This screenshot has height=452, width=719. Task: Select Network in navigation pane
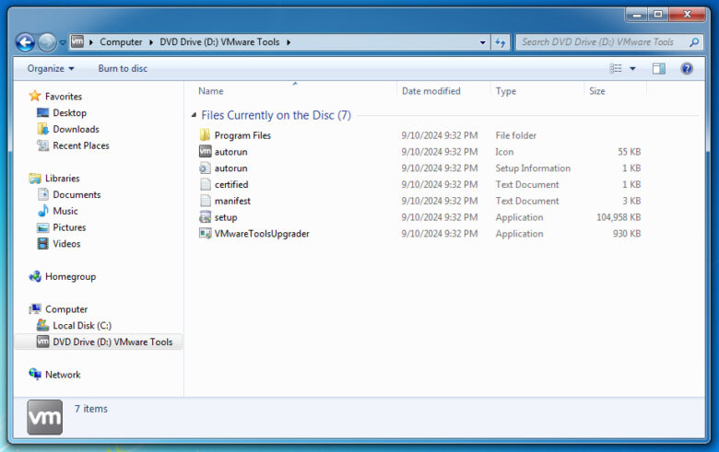coord(63,375)
